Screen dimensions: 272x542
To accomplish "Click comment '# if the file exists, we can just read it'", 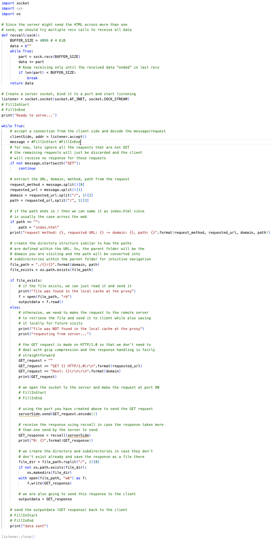I will [75, 286].
